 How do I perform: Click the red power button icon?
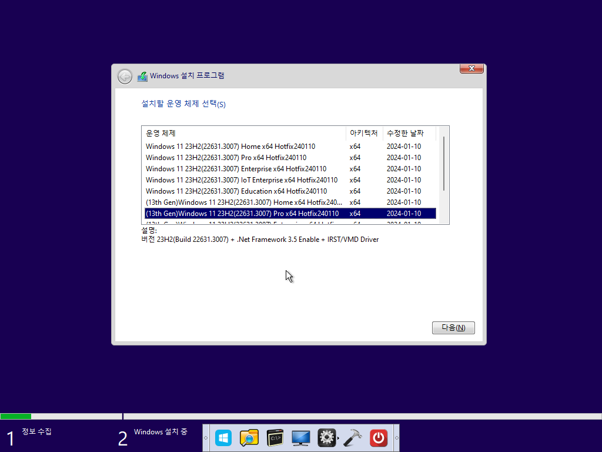point(379,438)
